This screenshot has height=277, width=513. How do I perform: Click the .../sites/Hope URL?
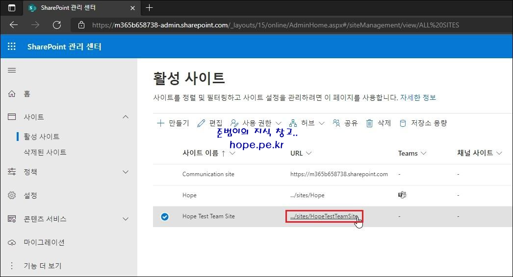(x=307, y=195)
